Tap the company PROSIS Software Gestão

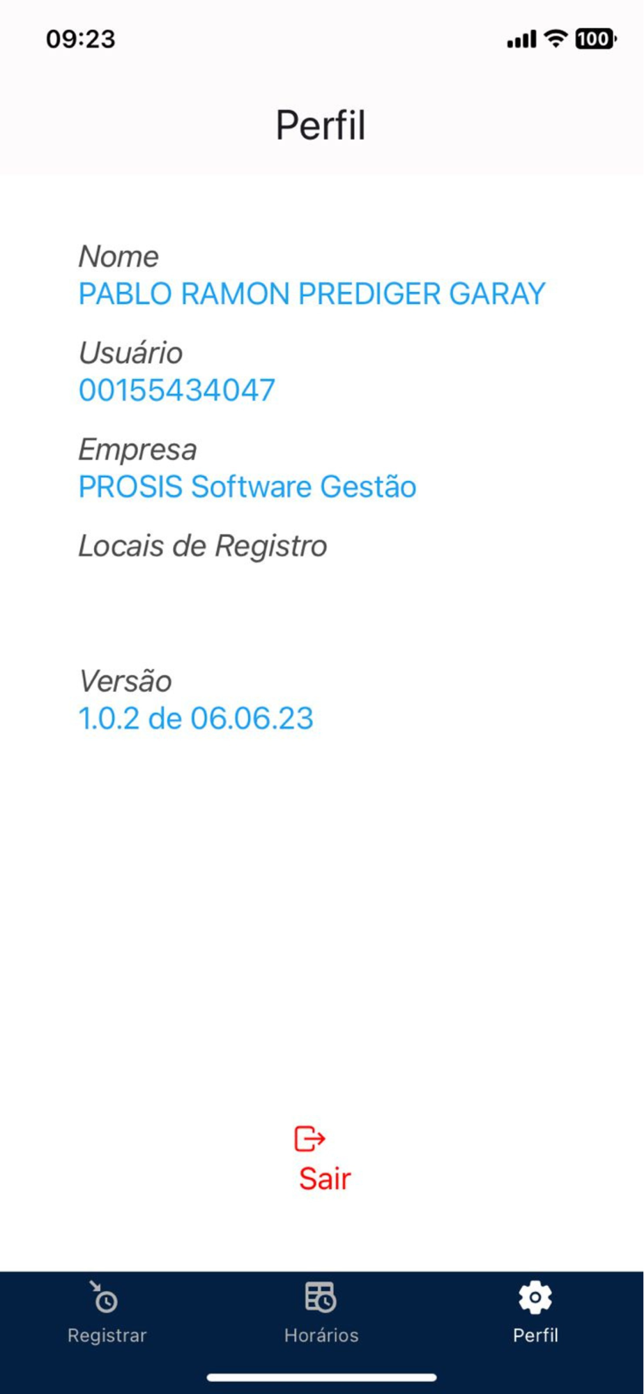click(247, 487)
